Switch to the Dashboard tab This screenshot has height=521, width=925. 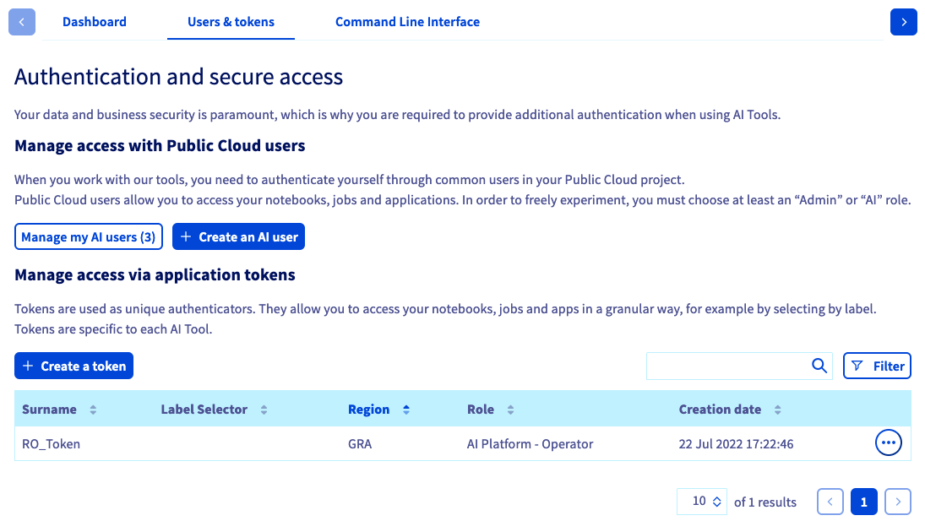[x=95, y=22]
